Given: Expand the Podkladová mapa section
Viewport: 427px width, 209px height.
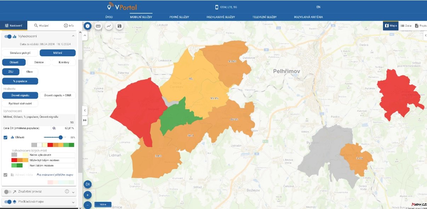Looking at the screenshot, I should pos(73,202).
